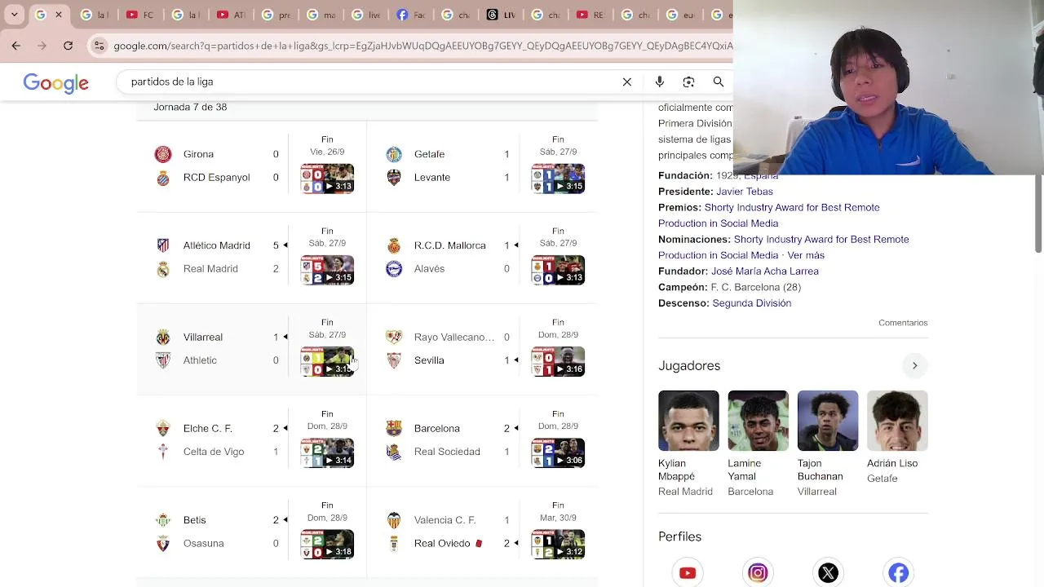Open Adrián Liso player photo
Image resolution: width=1044 pixels, height=587 pixels.
[897, 421]
